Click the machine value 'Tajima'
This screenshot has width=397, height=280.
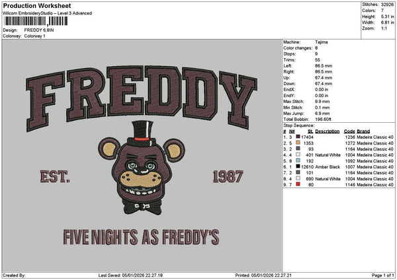tap(322, 42)
